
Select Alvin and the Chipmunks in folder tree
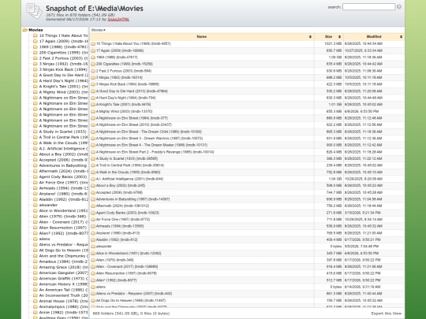pos(63,256)
